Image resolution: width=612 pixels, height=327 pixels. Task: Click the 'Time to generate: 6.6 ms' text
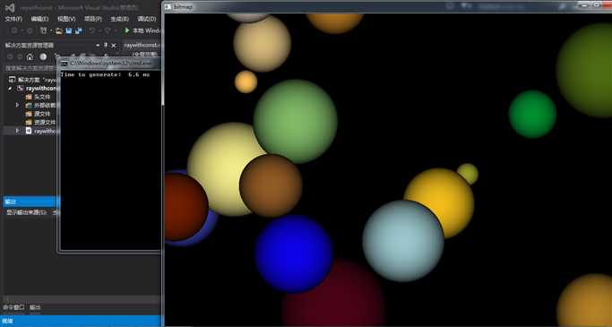pyautogui.click(x=105, y=74)
